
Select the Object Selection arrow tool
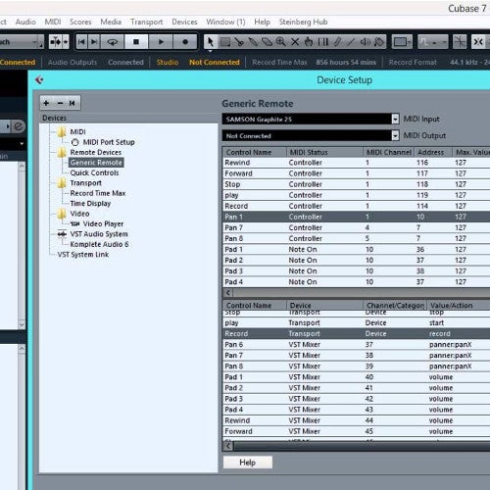[x=210, y=42]
